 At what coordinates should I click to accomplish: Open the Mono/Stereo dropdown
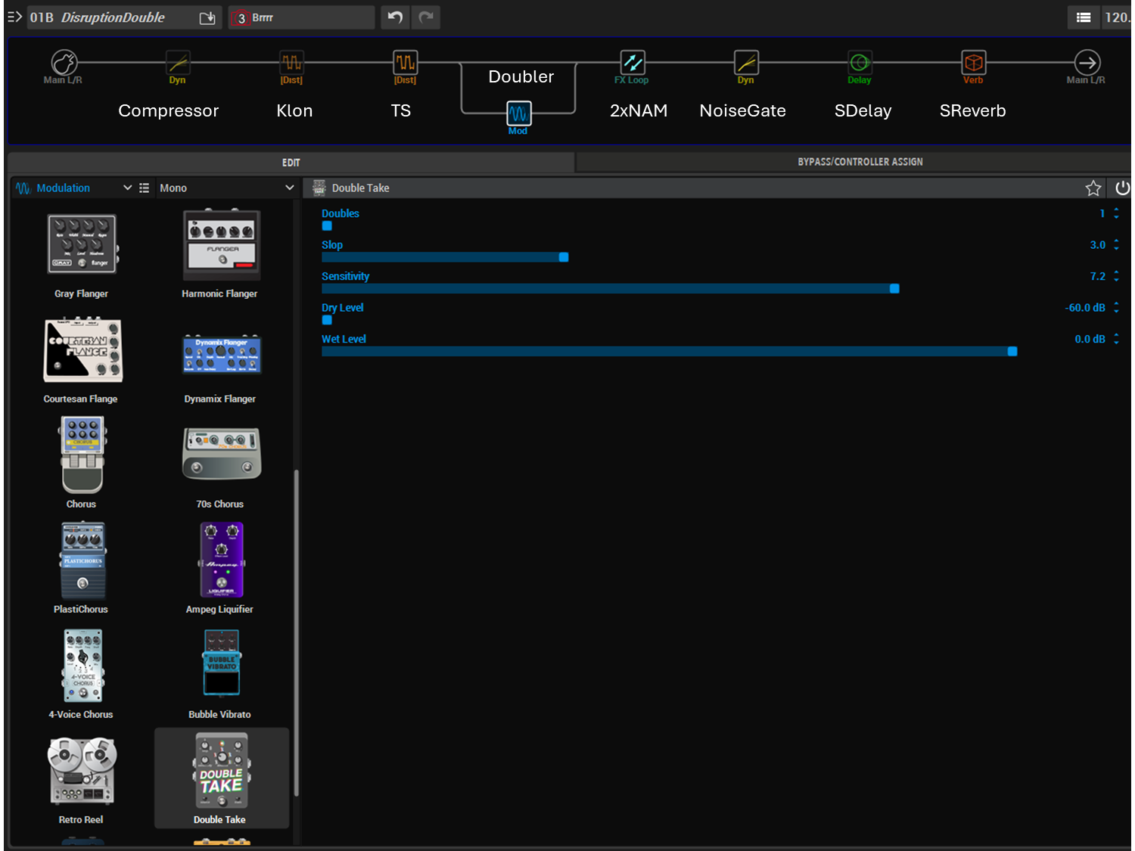click(x=225, y=188)
